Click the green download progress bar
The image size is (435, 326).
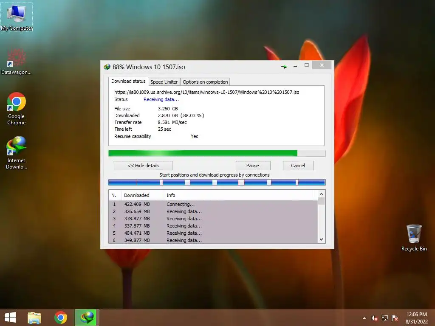coord(217,153)
